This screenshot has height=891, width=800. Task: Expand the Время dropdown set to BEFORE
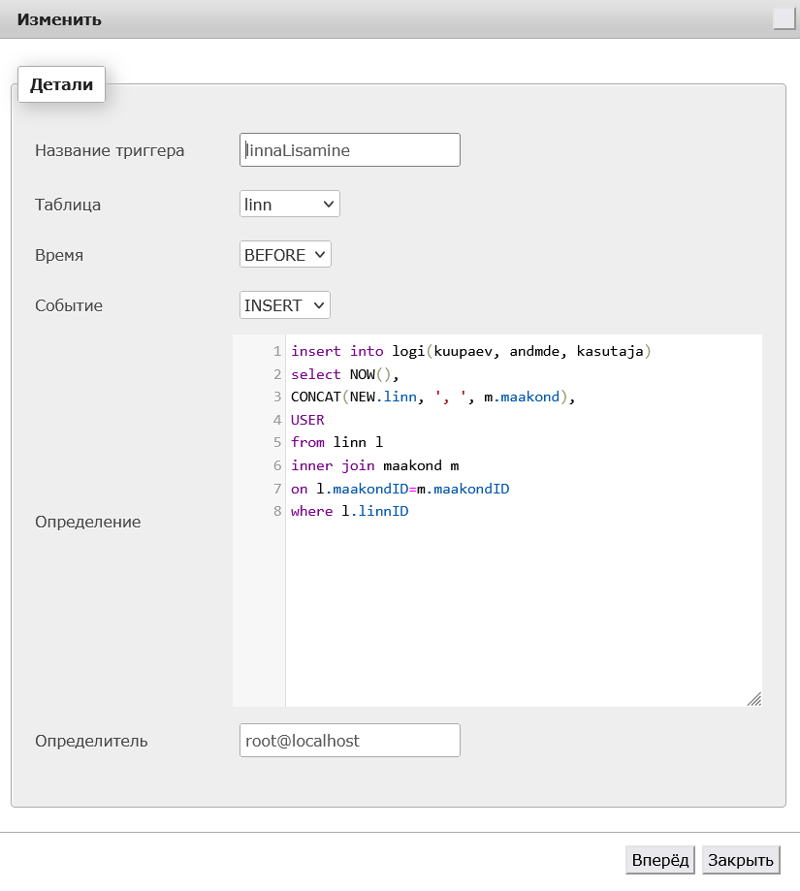point(285,255)
